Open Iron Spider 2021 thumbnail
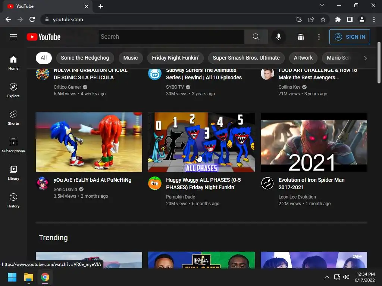382x286 pixels. [314, 142]
